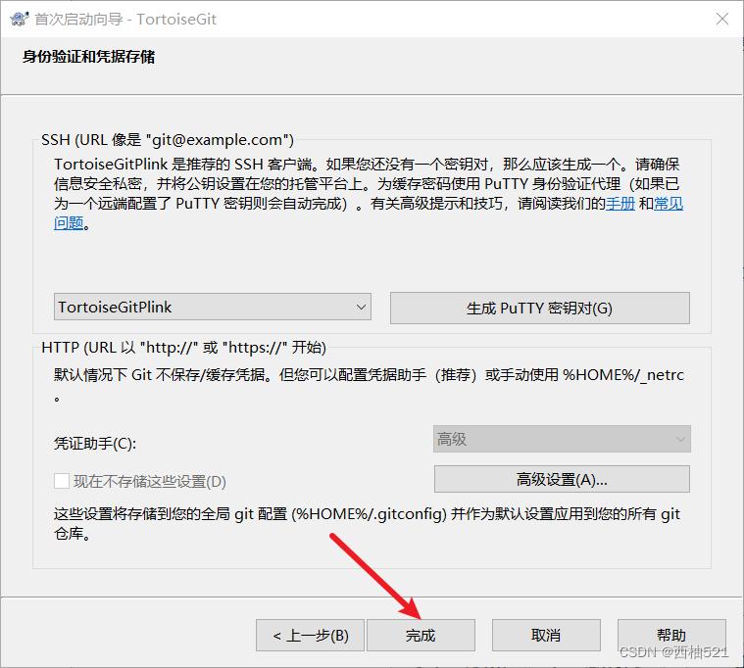Click the 完成 finish button
This screenshot has width=744, height=668.
tap(421, 635)
